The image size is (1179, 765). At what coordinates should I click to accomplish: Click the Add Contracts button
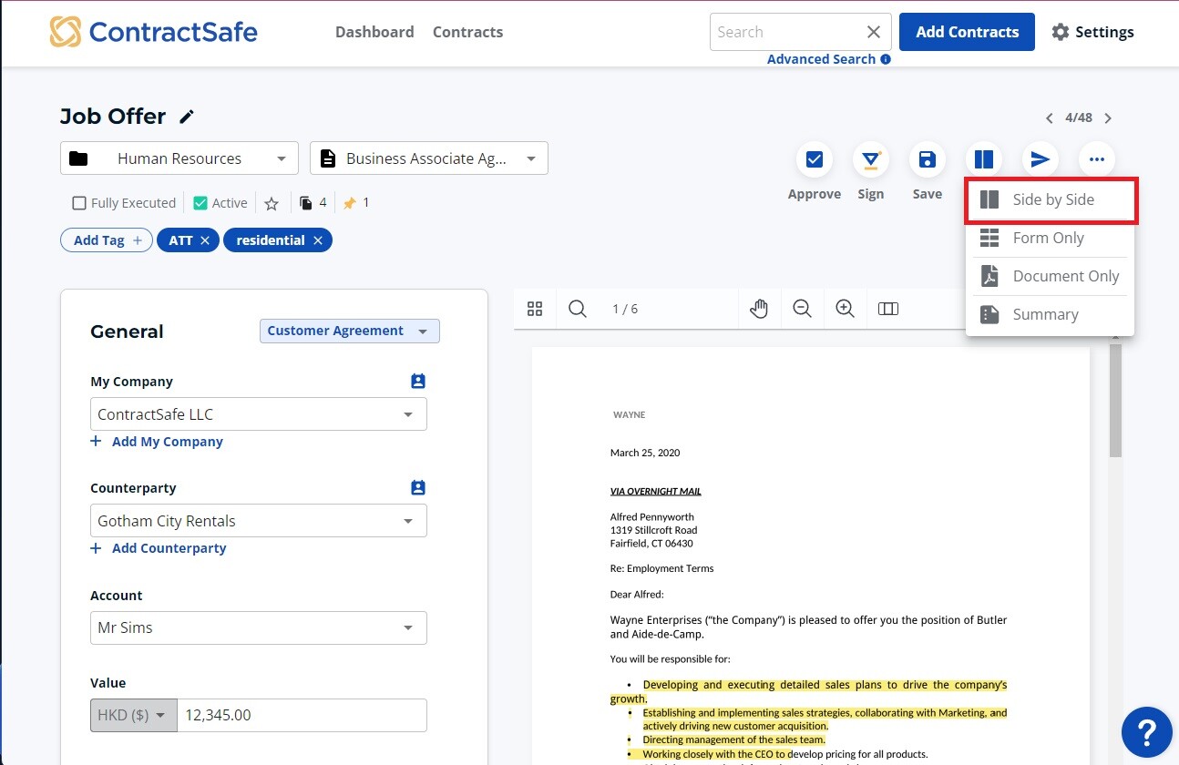click(x=967, y=32)
